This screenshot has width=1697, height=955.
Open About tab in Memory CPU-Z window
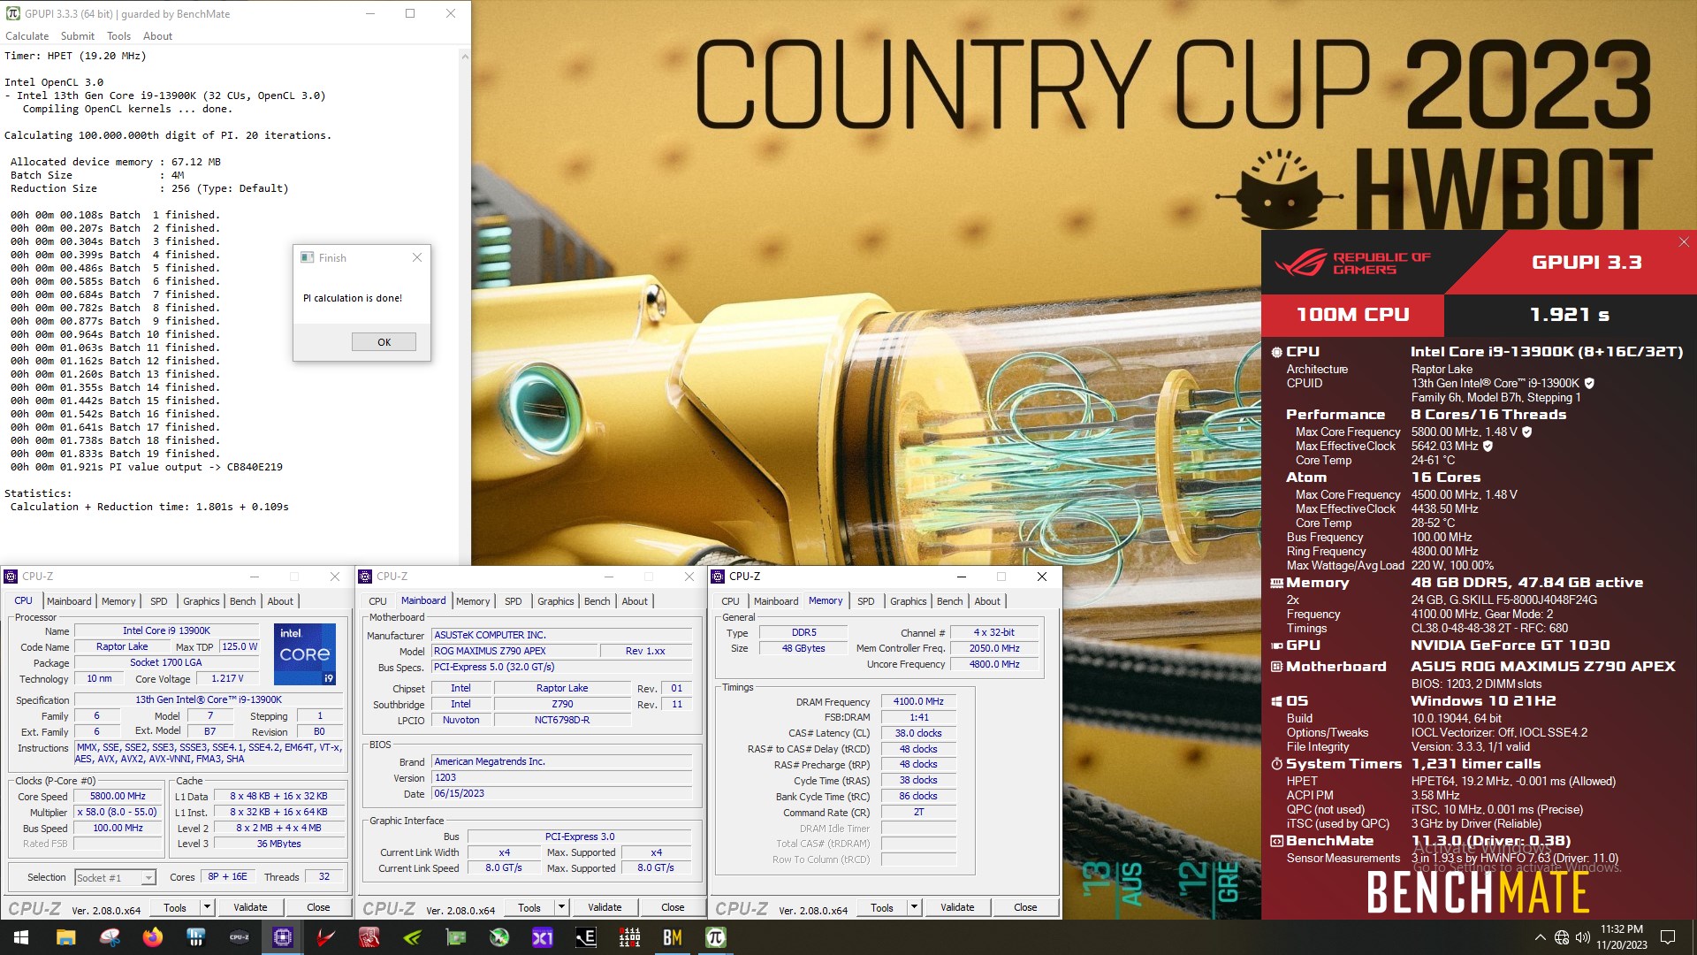(987, 601)
